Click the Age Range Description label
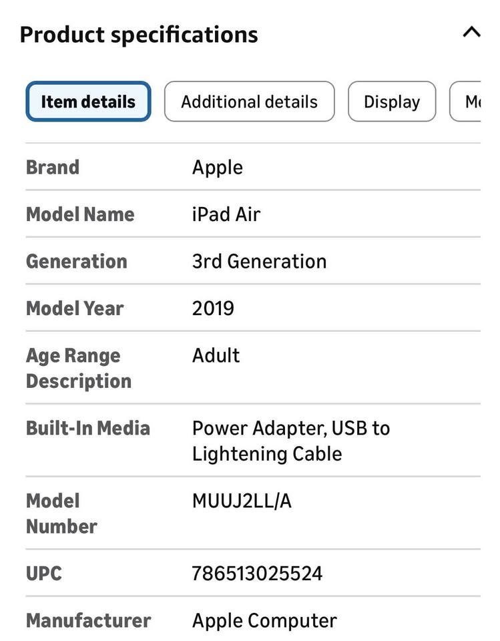The width and height of the screenshot is (500, 641). 78,368
